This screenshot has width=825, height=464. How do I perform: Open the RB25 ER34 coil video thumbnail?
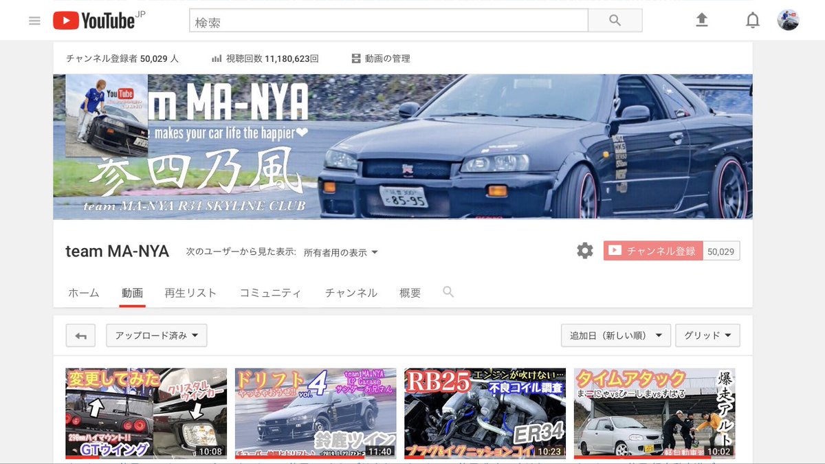click(485, 413)
